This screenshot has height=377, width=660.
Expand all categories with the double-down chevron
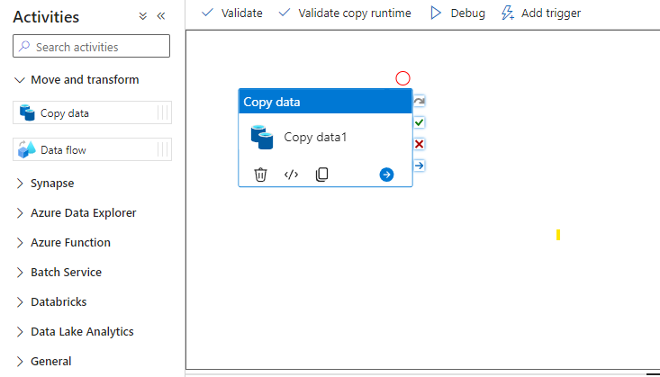(142, 16)
